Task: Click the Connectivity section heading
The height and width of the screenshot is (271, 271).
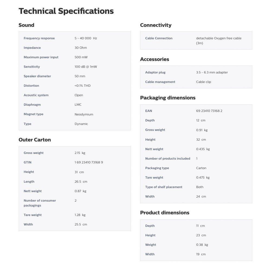Action: [156, 25]
